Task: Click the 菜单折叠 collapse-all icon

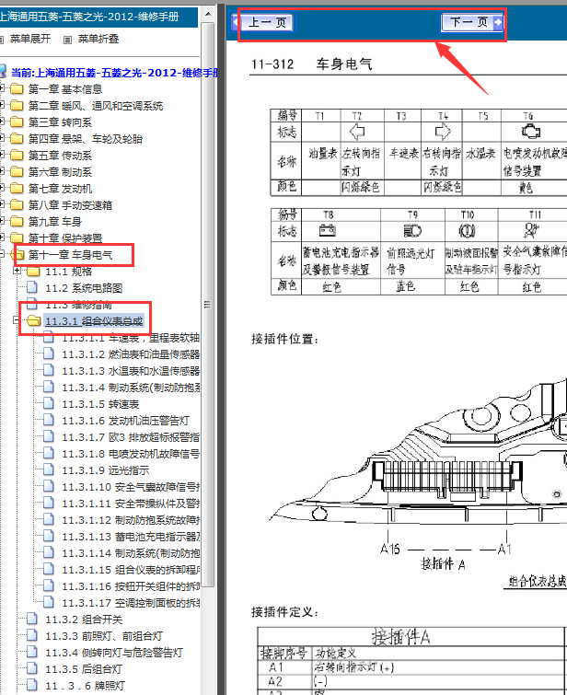Action: tap(67, 40)
